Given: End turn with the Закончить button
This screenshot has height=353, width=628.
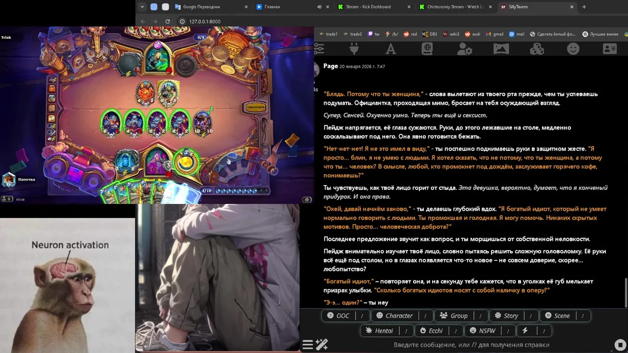Looking at the screenshot, I should [255, 107].
